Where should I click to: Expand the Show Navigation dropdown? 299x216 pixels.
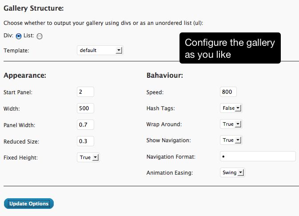point(231,140)
